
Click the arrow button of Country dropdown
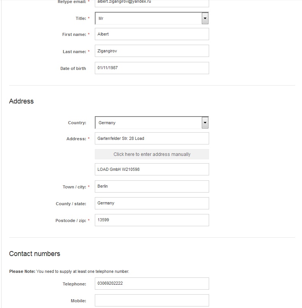pyautogui.click(x=205, y=123)
